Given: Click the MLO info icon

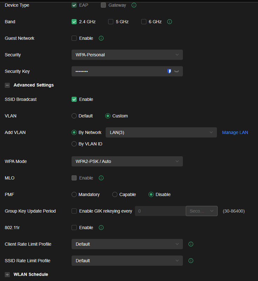Looking at the screenshot, I should tap(101, 178).
